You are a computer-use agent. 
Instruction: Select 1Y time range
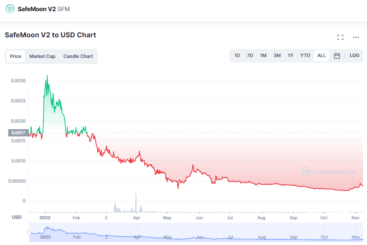291,55
